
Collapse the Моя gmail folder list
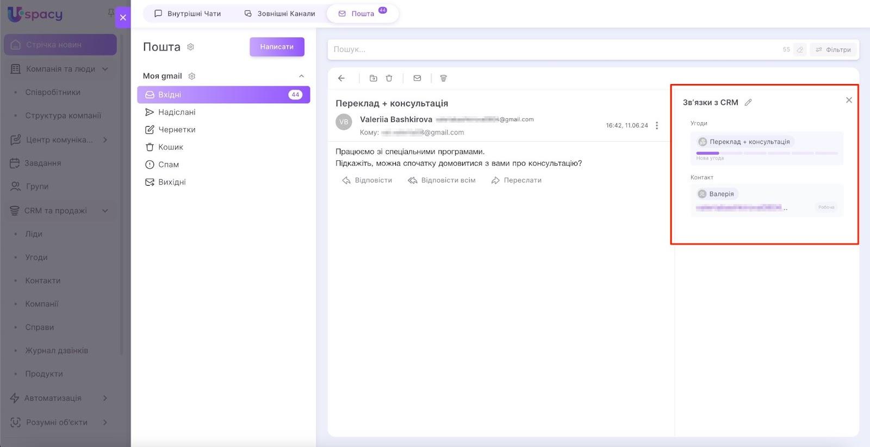(x=301, y=76)
